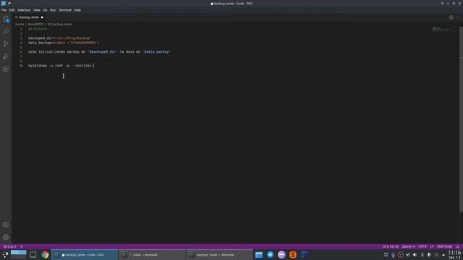Open the Extensions view
463x260 pixels.
6,69
